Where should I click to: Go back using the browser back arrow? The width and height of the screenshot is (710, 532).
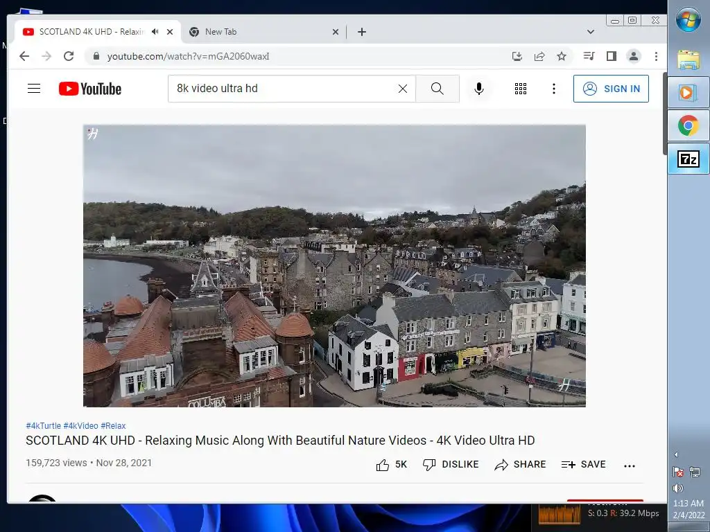[24, 56]
